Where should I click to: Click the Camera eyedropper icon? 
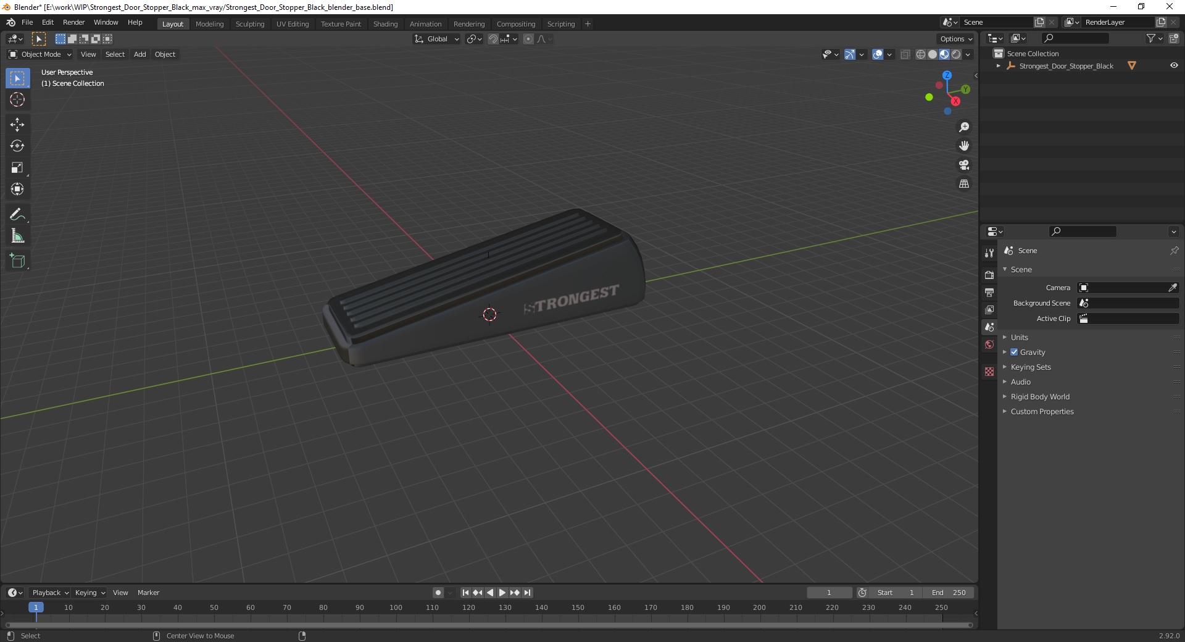pyautogui.click(x=1172, y=288)
